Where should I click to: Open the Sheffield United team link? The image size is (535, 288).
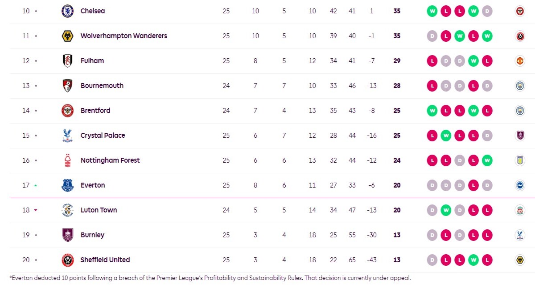[x=105, y=260]
